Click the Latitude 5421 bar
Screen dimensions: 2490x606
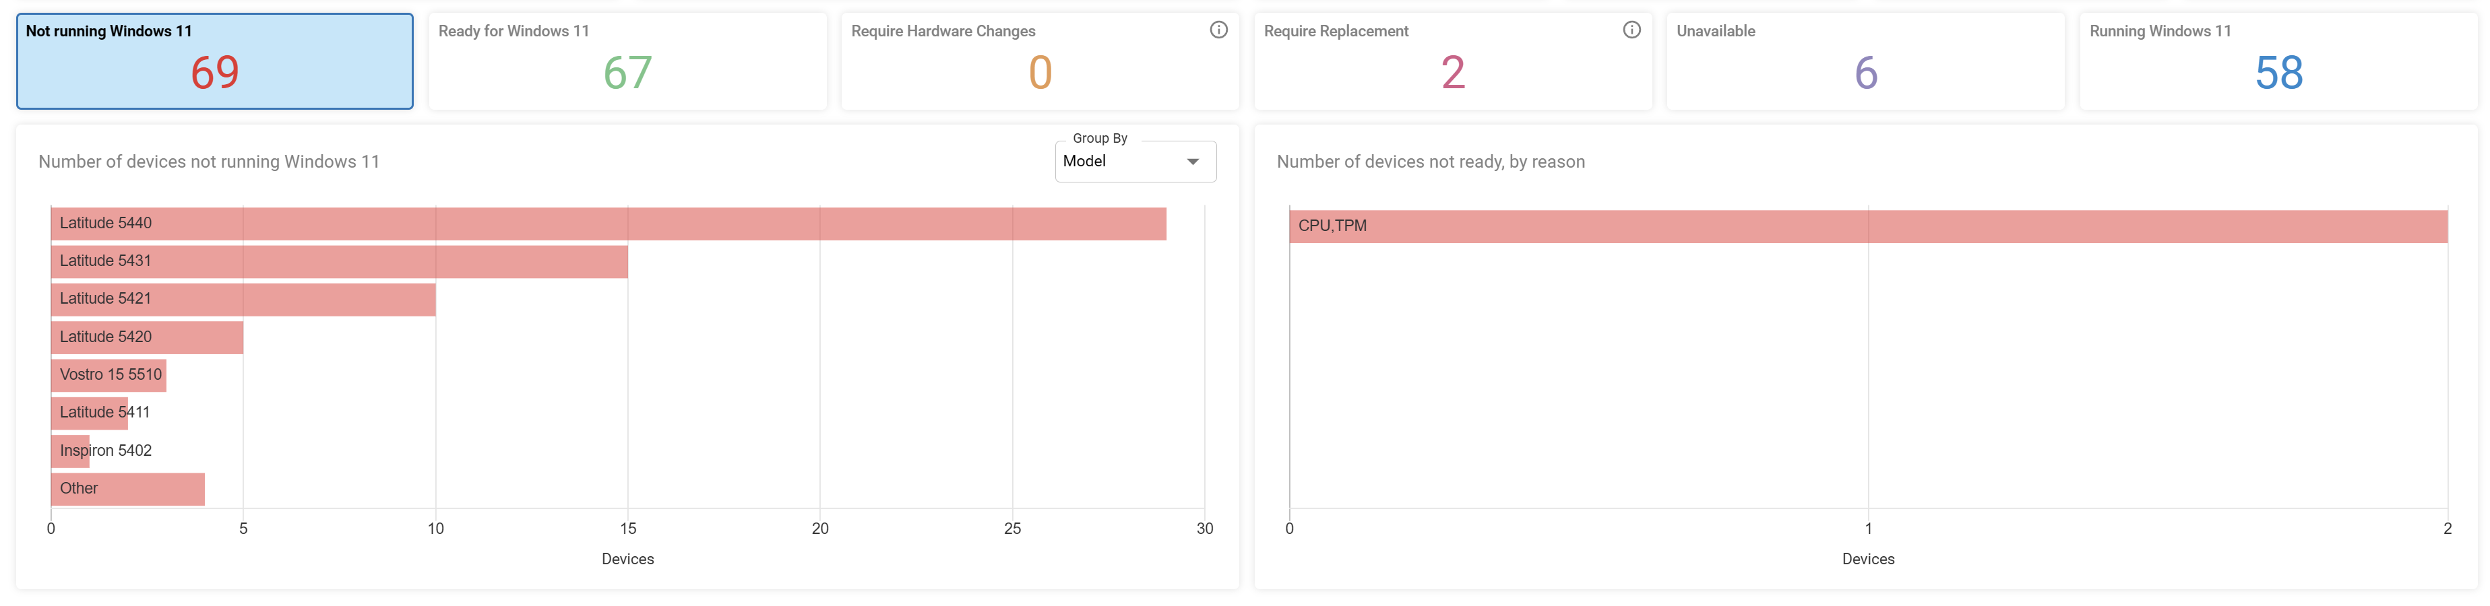click(x=243, y=299)
